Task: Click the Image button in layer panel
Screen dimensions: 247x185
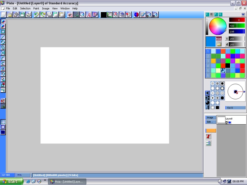Action: [210, 117]
